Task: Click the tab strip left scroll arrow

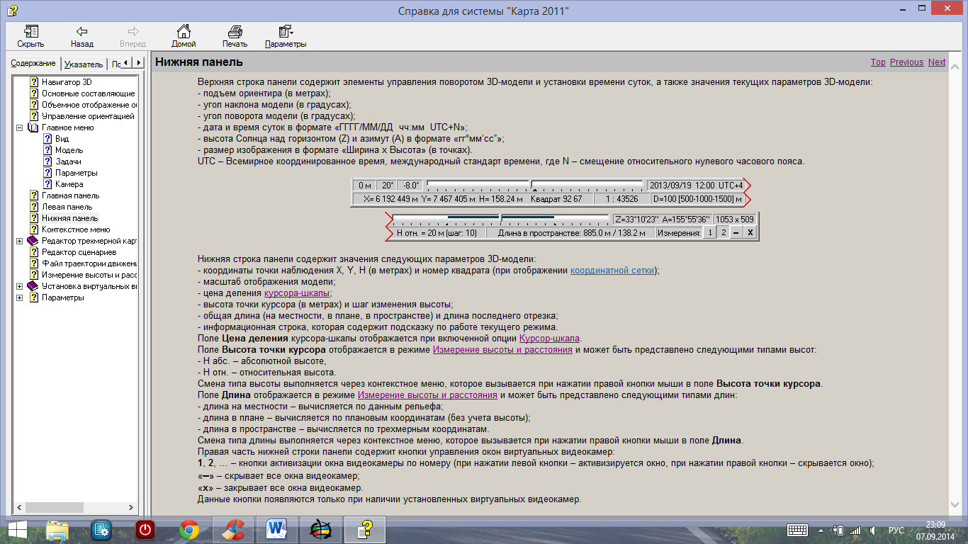Action: click(125, 63)
